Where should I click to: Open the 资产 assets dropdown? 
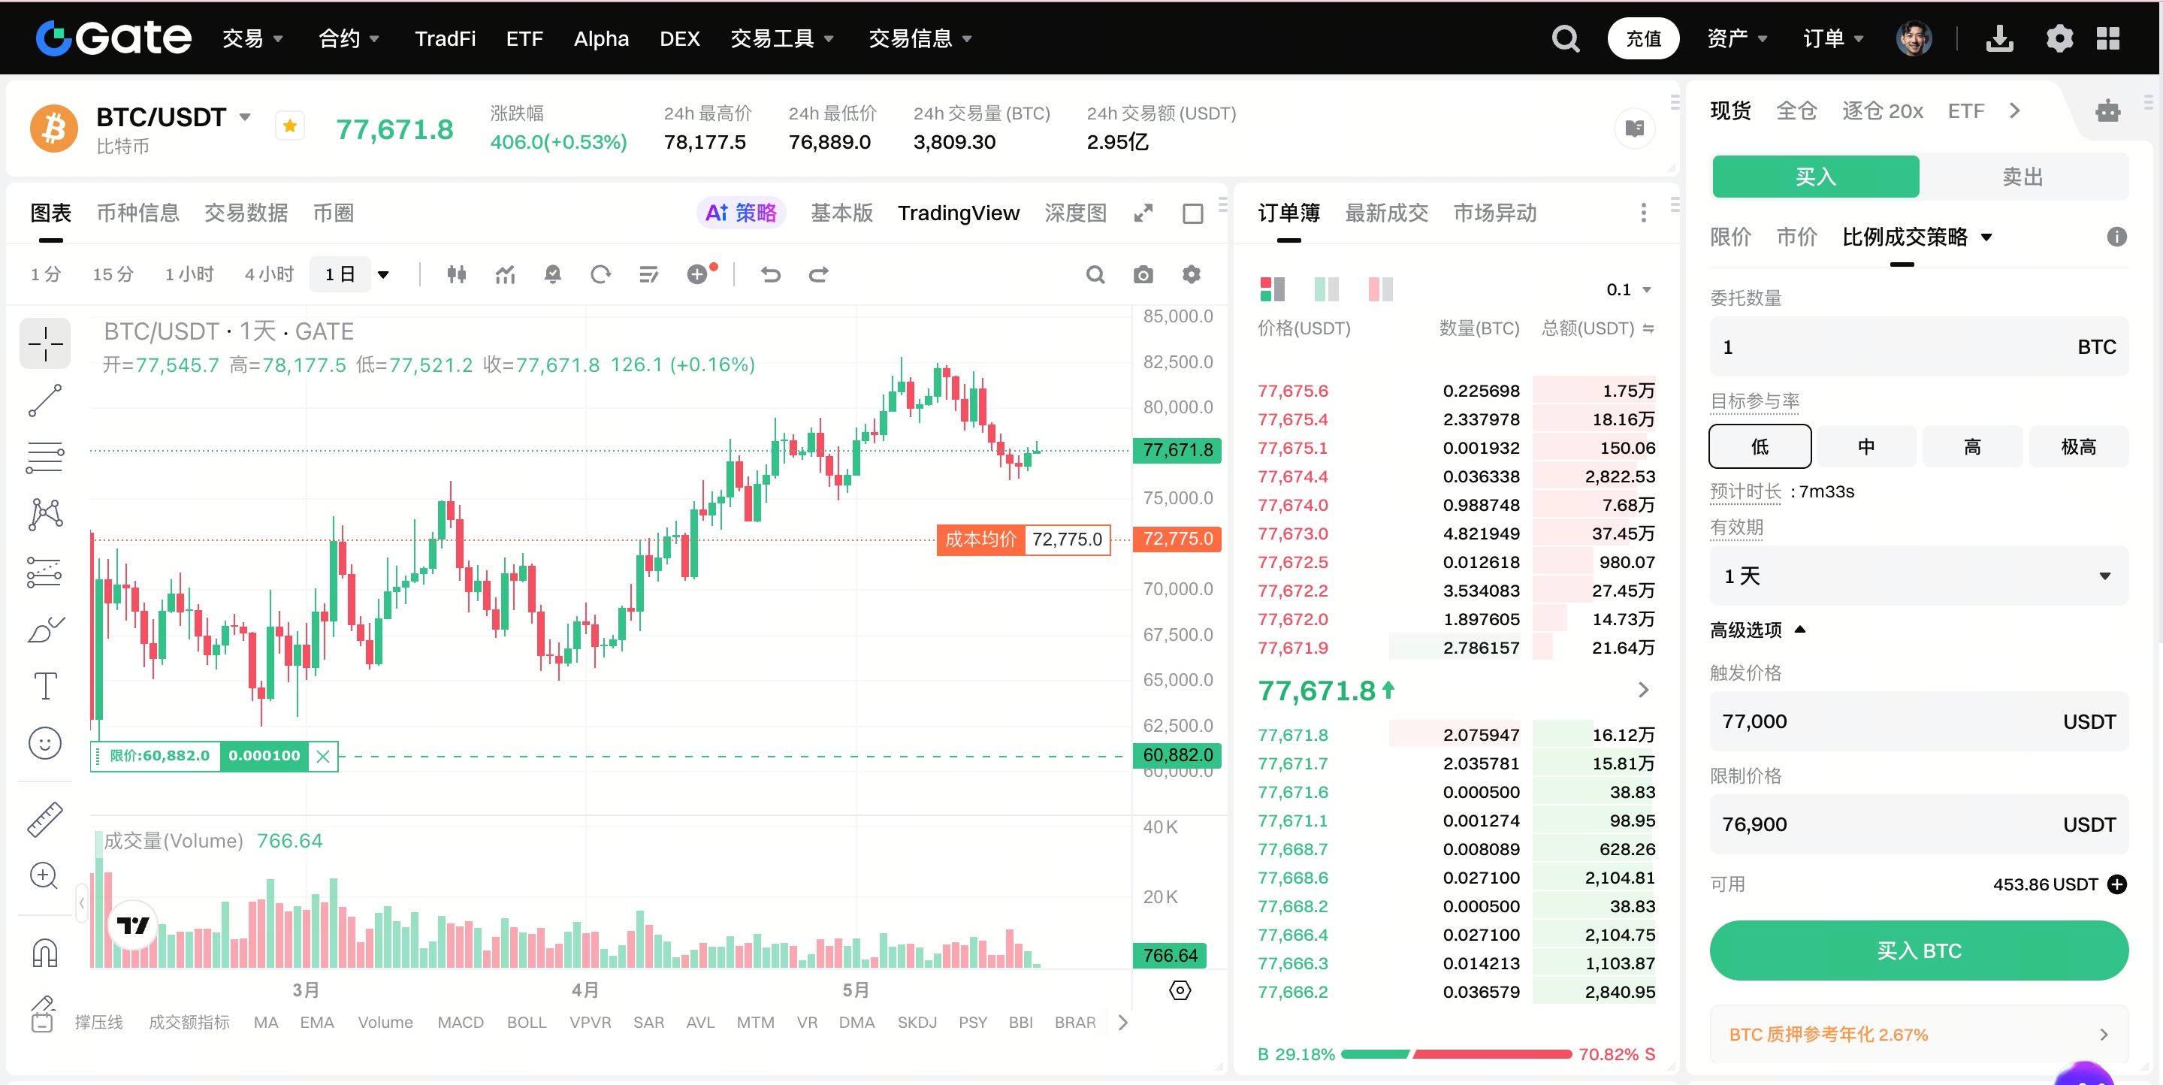coord(1737,38)
